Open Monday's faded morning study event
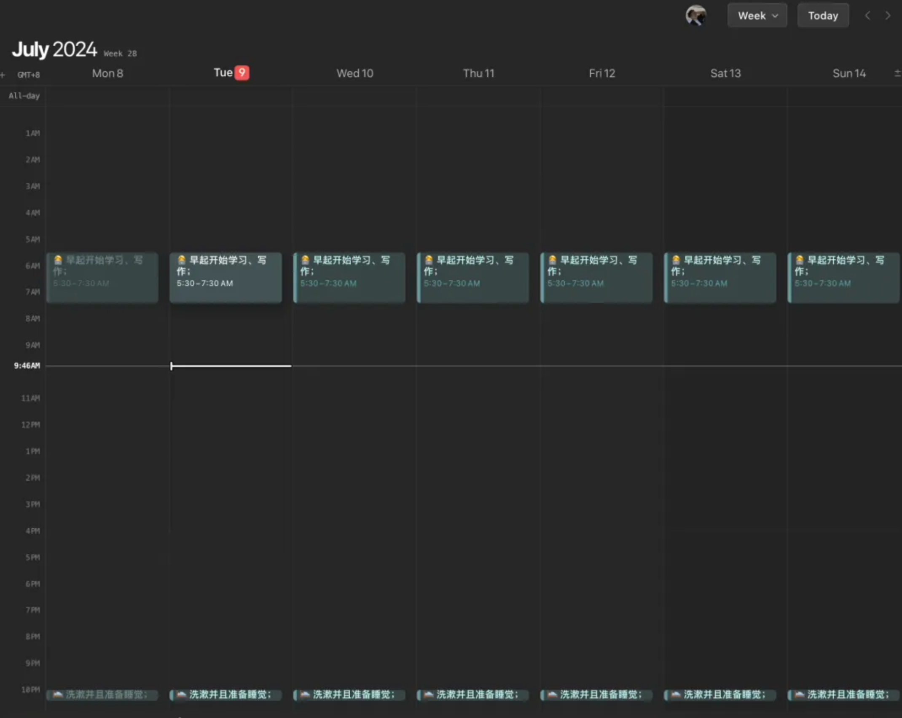Image resolution: width=902 pixels, height=718 pixels. click(102, 277)
